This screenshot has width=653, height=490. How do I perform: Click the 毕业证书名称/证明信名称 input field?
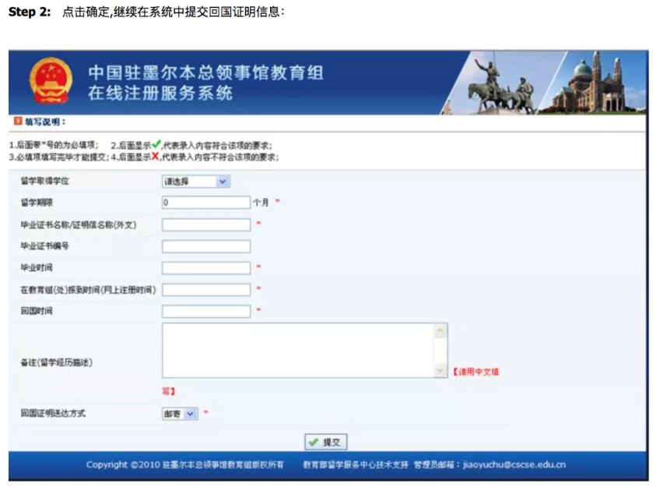[206, 224]
